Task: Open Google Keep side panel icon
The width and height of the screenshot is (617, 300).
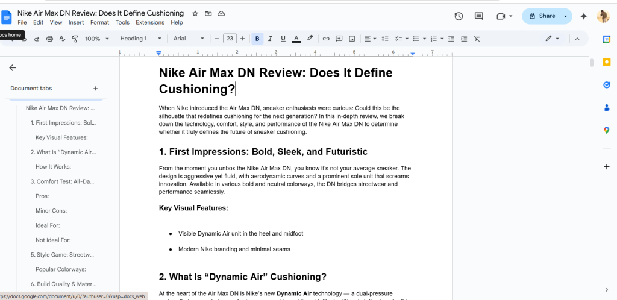Action: (x=607, y=61)
